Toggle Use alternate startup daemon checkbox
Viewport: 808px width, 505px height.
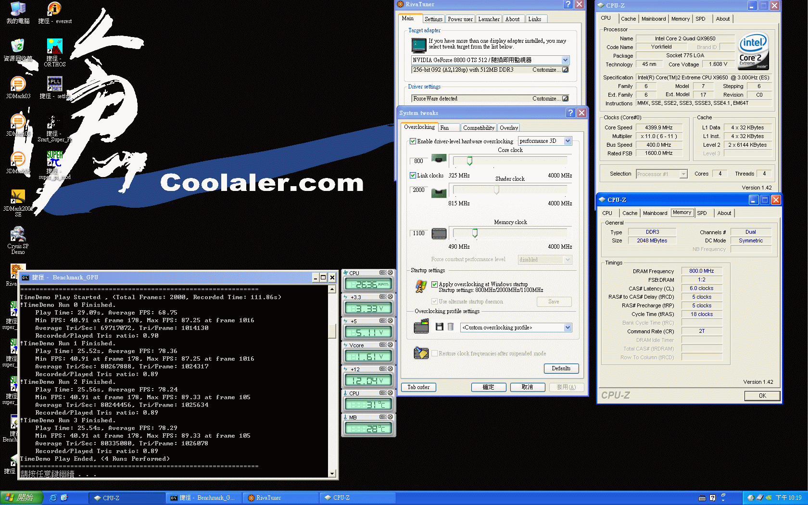click(434, 302)
